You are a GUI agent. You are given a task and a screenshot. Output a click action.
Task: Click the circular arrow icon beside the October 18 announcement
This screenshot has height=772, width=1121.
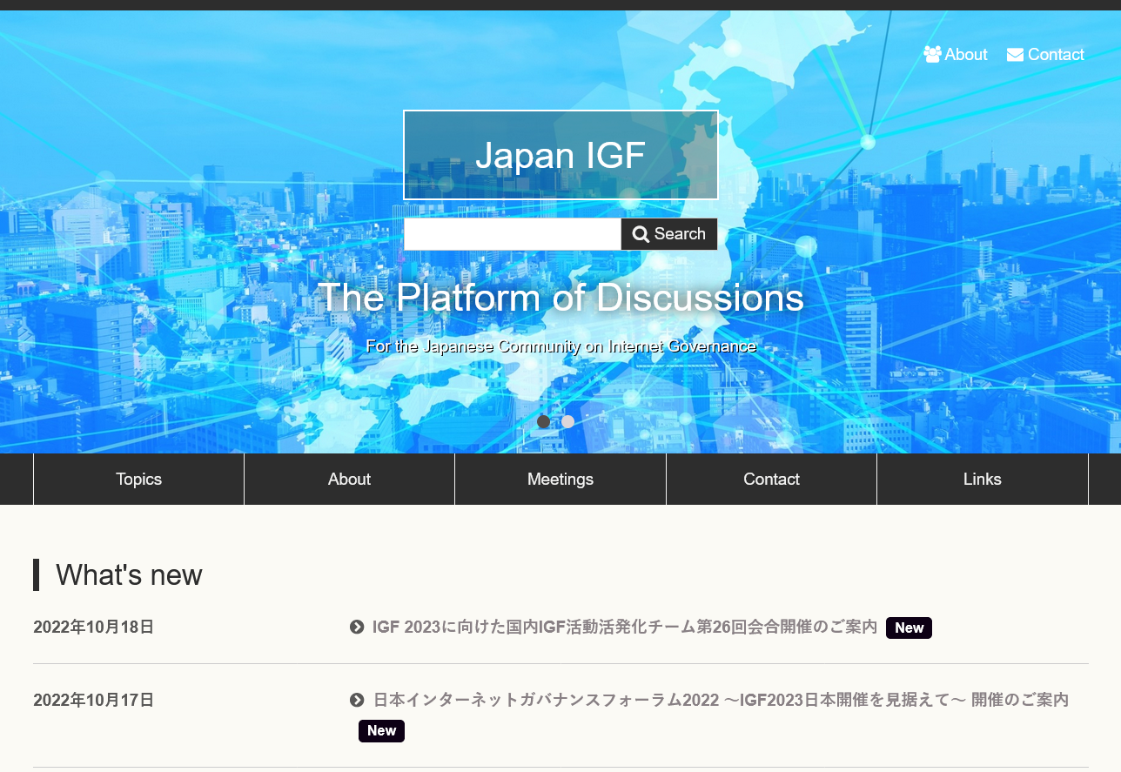[x=357, y=627]
